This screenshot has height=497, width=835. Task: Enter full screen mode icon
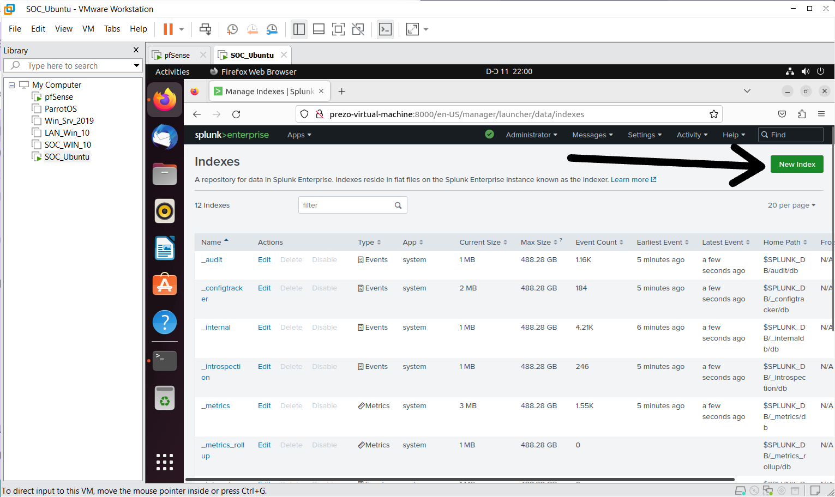[x=338, y=29]
